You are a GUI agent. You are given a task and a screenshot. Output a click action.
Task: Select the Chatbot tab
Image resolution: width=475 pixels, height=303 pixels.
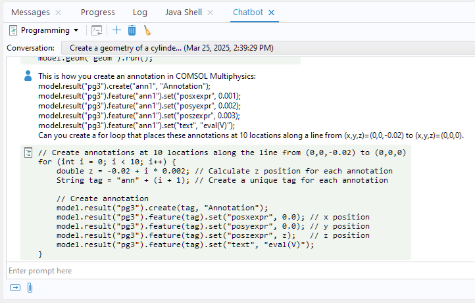(x=248, y=12)
